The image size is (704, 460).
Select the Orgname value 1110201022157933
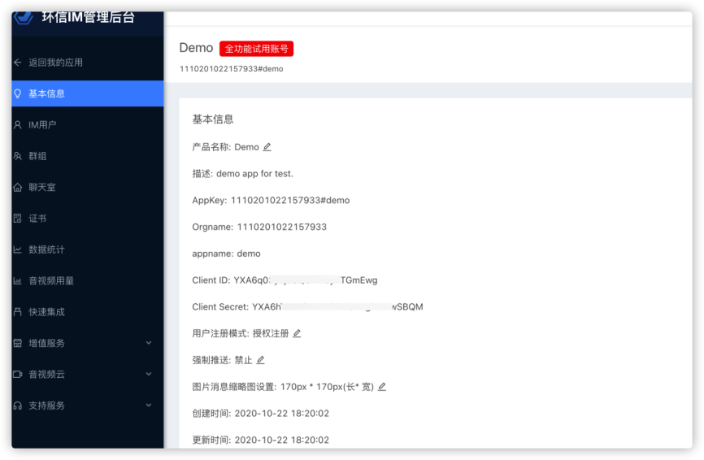(x=282, y=227)
